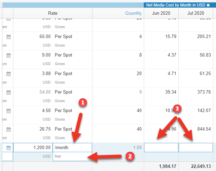Open the /month rate unit field

pyautogui.click(x=72, y=148)
